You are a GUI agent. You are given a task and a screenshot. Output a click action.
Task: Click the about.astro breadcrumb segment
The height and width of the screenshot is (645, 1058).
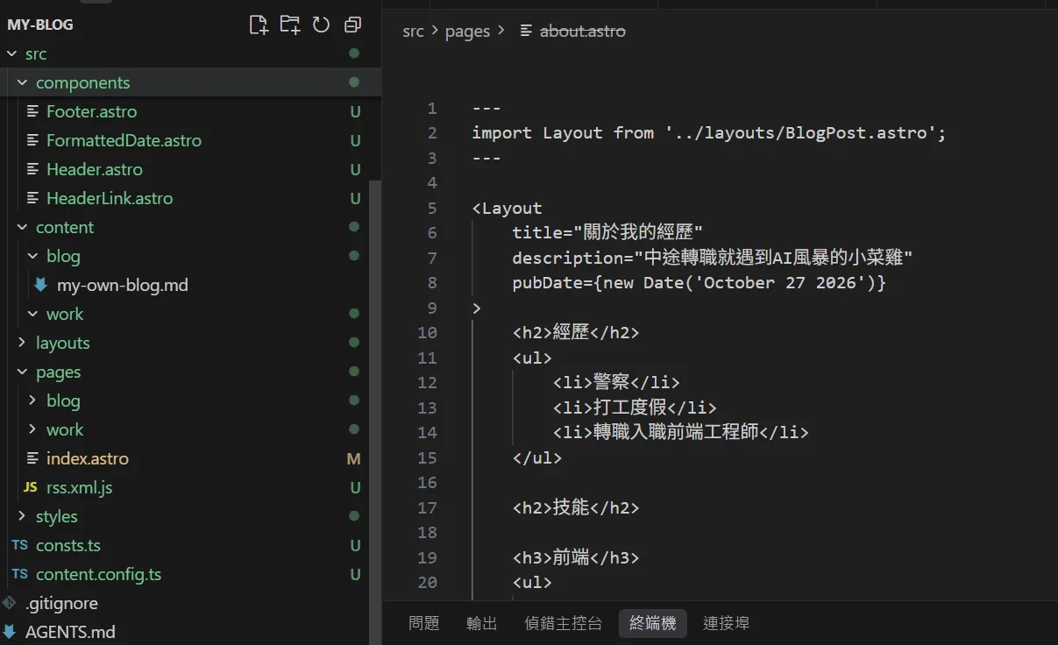pyautogui.click(x=583, y=31)
